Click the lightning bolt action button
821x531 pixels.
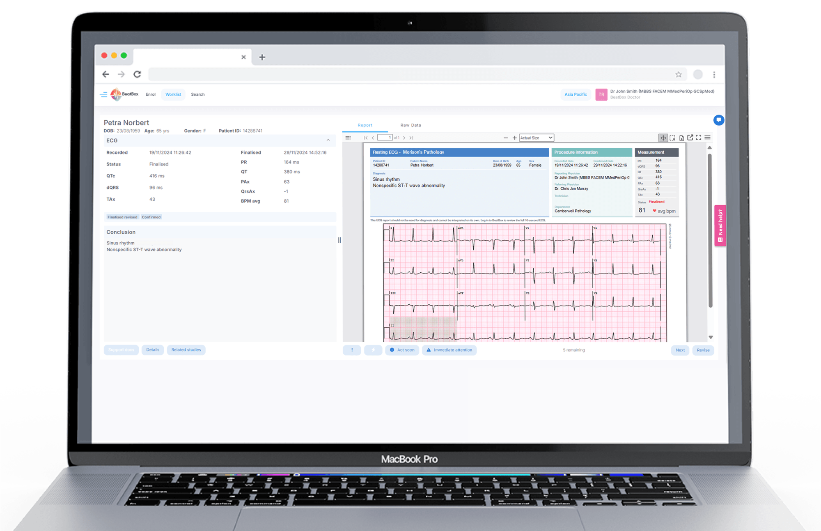373,350
